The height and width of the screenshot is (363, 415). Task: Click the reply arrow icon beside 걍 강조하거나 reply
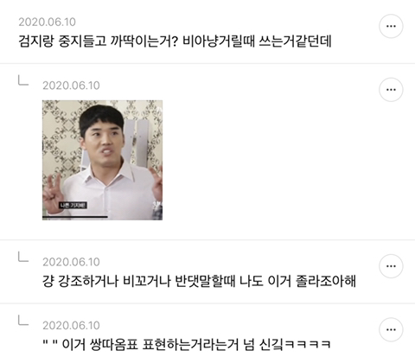(23, 257)
